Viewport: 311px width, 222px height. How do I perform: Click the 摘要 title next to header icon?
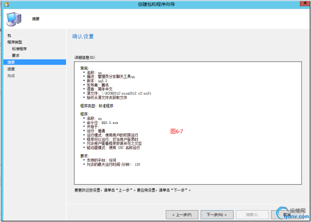[36, 19]
